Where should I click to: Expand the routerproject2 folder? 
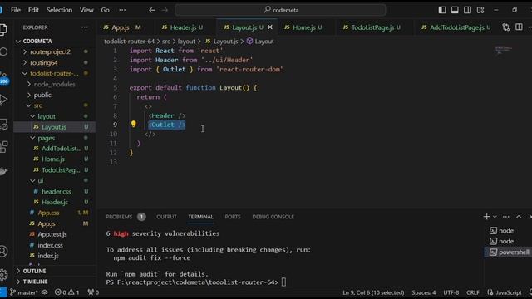(x=54, y=51)
